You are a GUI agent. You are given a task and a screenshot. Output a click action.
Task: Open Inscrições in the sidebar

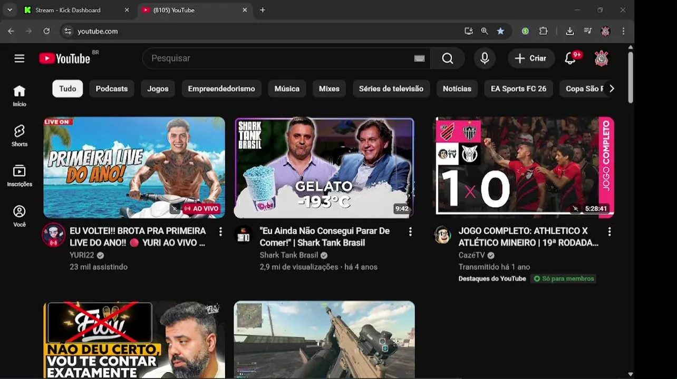20,176
